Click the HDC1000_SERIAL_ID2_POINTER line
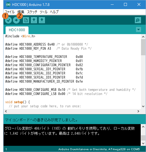The height and width of the screenshot is (152, 146). (x=44, y=73)
